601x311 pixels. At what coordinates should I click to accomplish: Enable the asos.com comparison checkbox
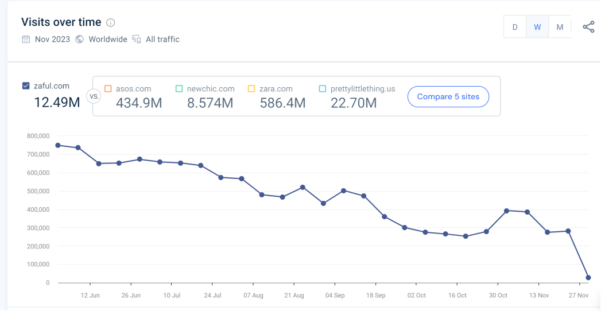click(x=108, y=89)
